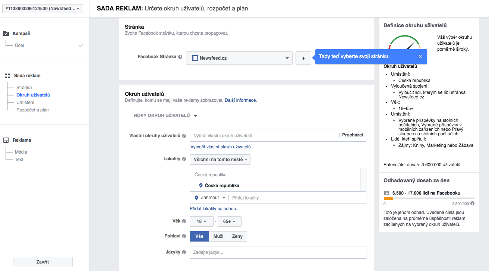Screen dimensions: 489x271
Task: Click the Sada reklam section heading
Action: point(27,76)
